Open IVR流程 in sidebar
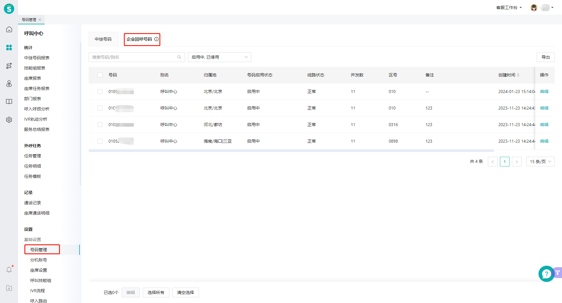The width and height of the screenshot is (562, 303). point(37,291)
